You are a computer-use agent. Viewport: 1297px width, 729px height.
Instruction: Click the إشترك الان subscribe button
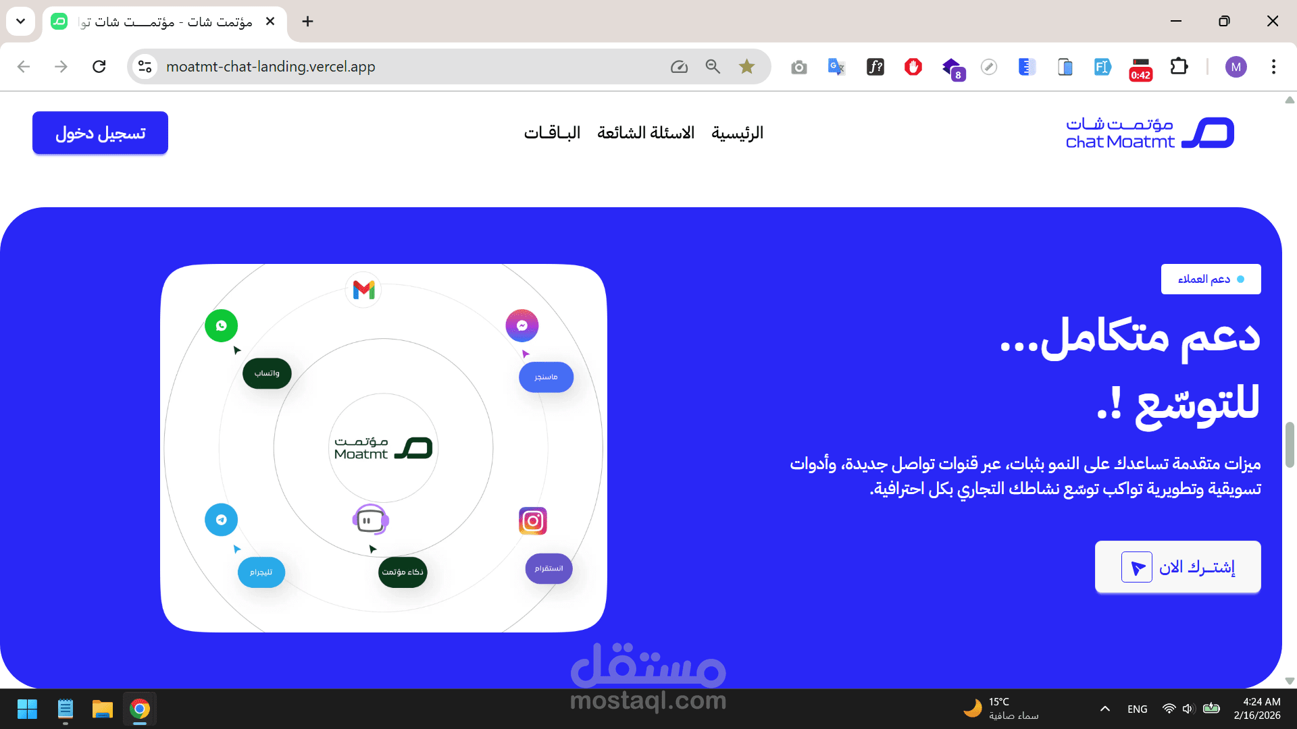pyautogui.click(x=1177, y=567)
